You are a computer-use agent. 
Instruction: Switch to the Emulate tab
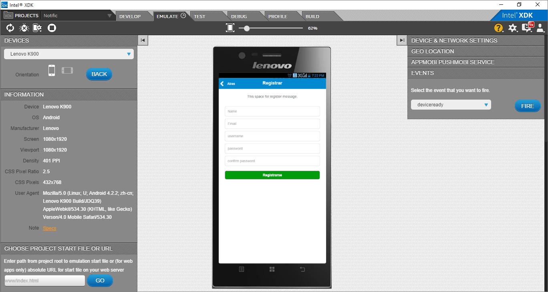[171, 16]
